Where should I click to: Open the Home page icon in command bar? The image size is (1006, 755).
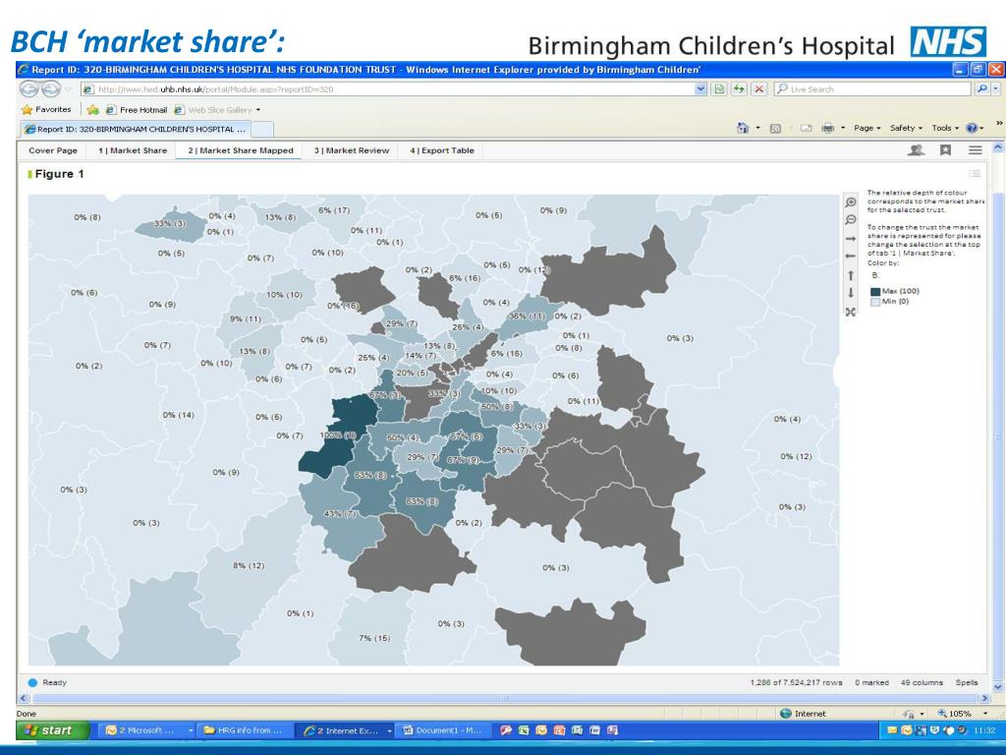(x=743, y=129)
